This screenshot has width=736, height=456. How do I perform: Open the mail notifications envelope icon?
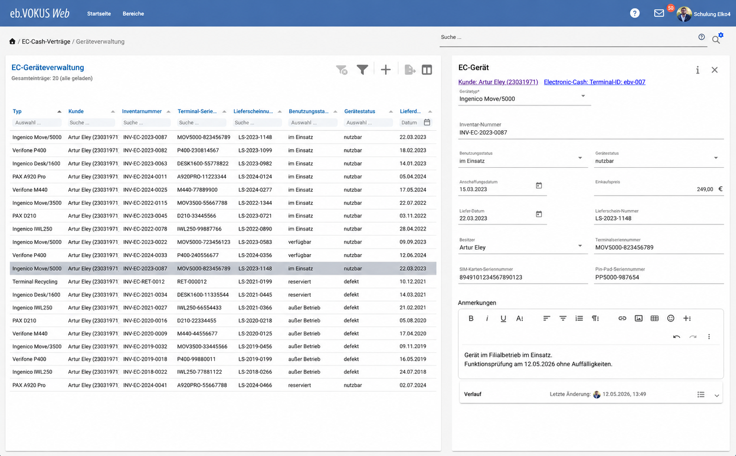[659, 13]
